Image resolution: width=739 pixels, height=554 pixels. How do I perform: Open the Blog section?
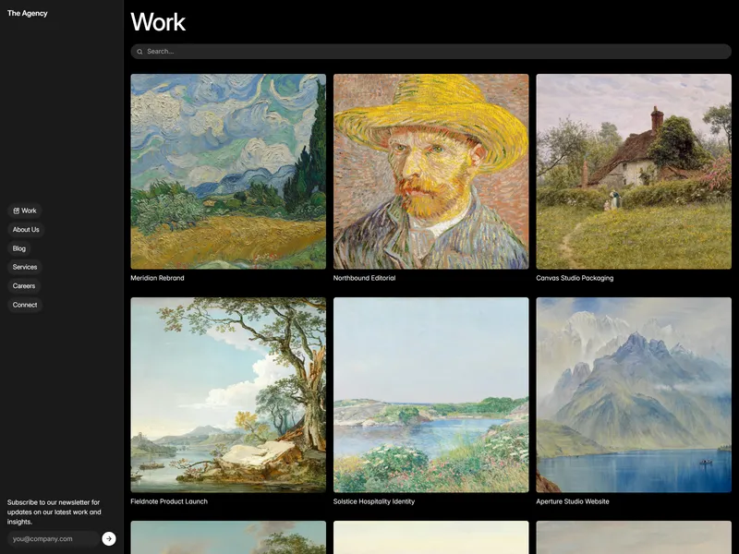pos(19,248)
